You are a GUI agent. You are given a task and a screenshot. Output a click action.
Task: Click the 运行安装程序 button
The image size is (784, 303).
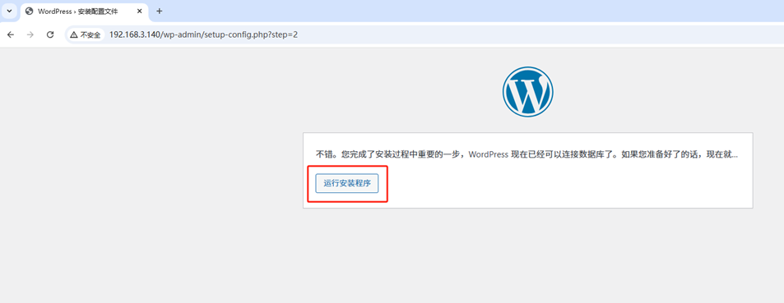347,183
